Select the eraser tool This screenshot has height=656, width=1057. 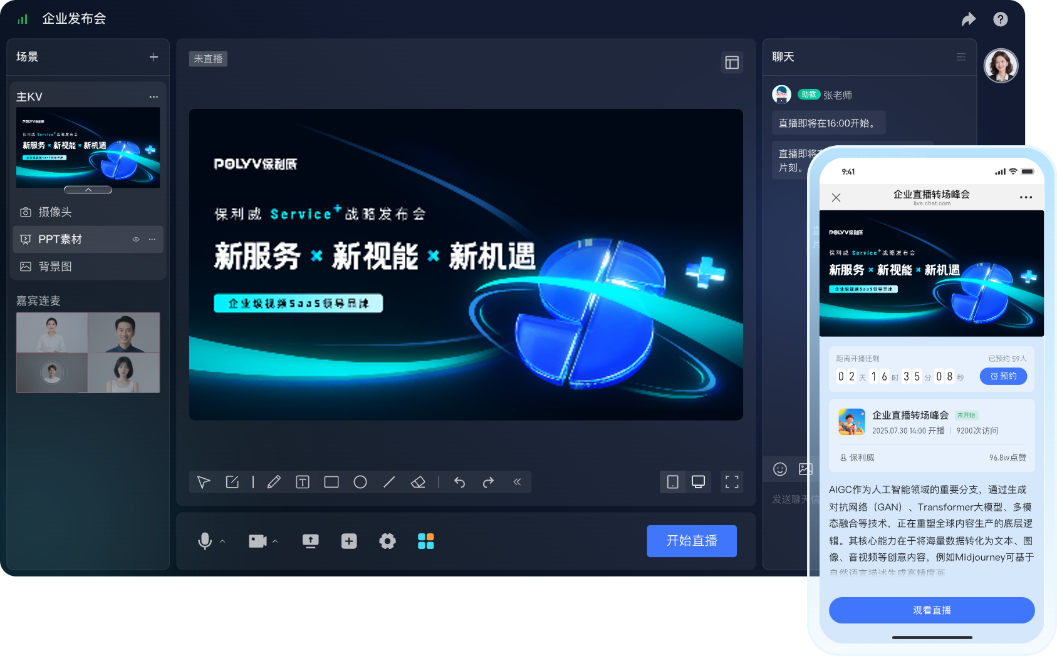coord(418,482)
